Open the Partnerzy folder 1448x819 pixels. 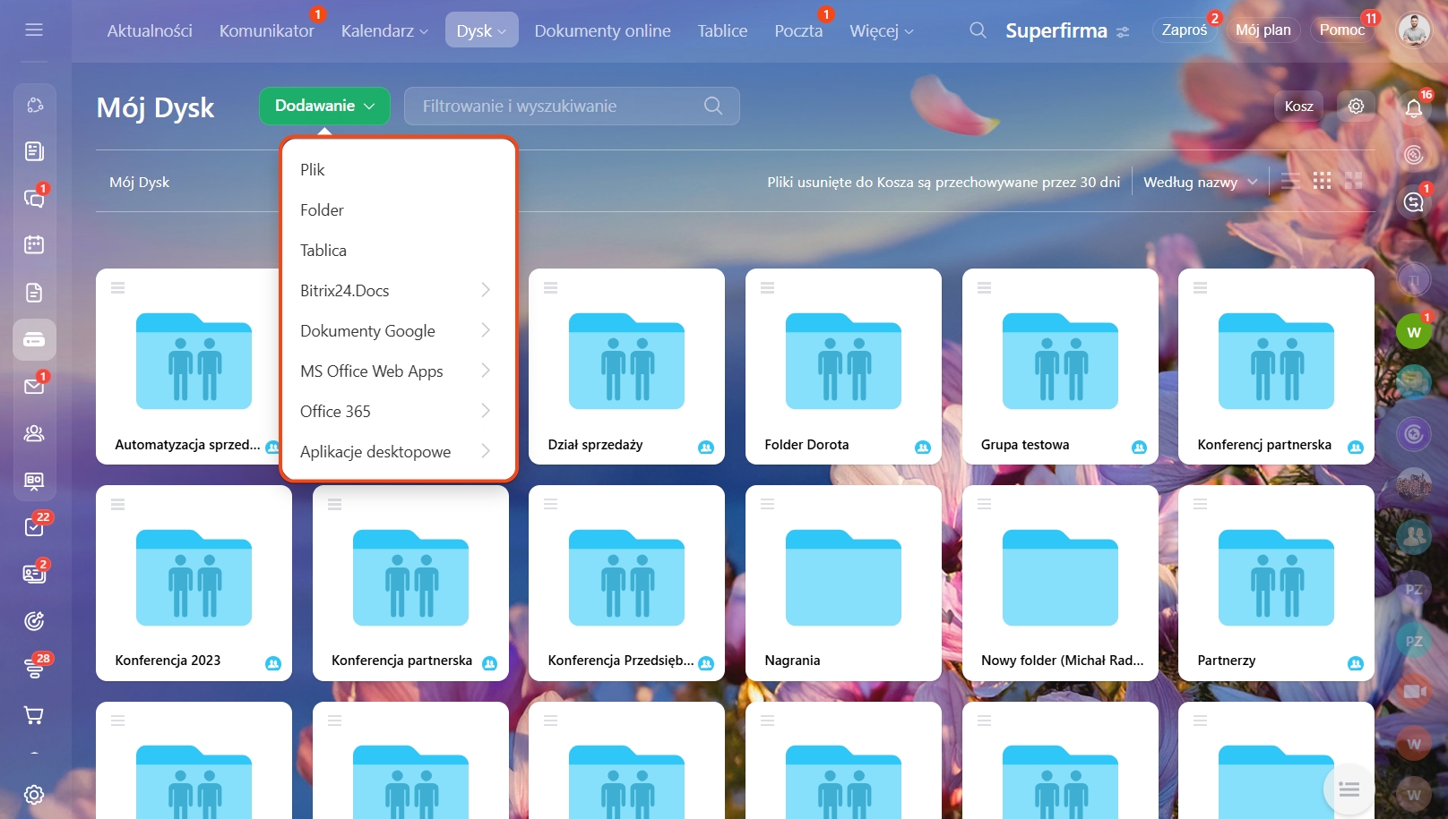[1276, 583]
